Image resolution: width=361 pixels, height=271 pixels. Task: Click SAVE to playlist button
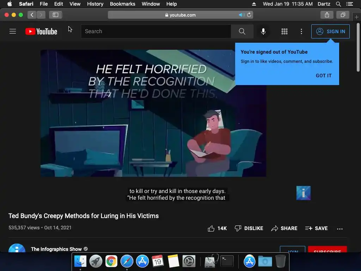pyautogui.click(x=316, y=228)
